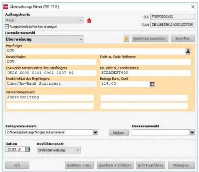Image resolution: width=199 pixels, height=172 pixels.
Task: Open the calendar icon next to Datum
Action: (x=28, y=149)
